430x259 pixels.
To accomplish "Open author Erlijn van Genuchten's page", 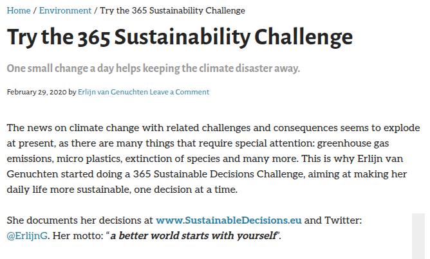I will [113, 92].
